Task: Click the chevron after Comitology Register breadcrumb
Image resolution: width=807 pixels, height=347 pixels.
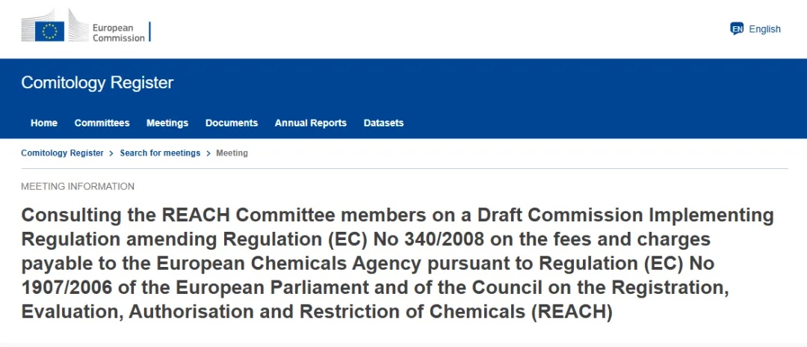Action: [111, 153]
